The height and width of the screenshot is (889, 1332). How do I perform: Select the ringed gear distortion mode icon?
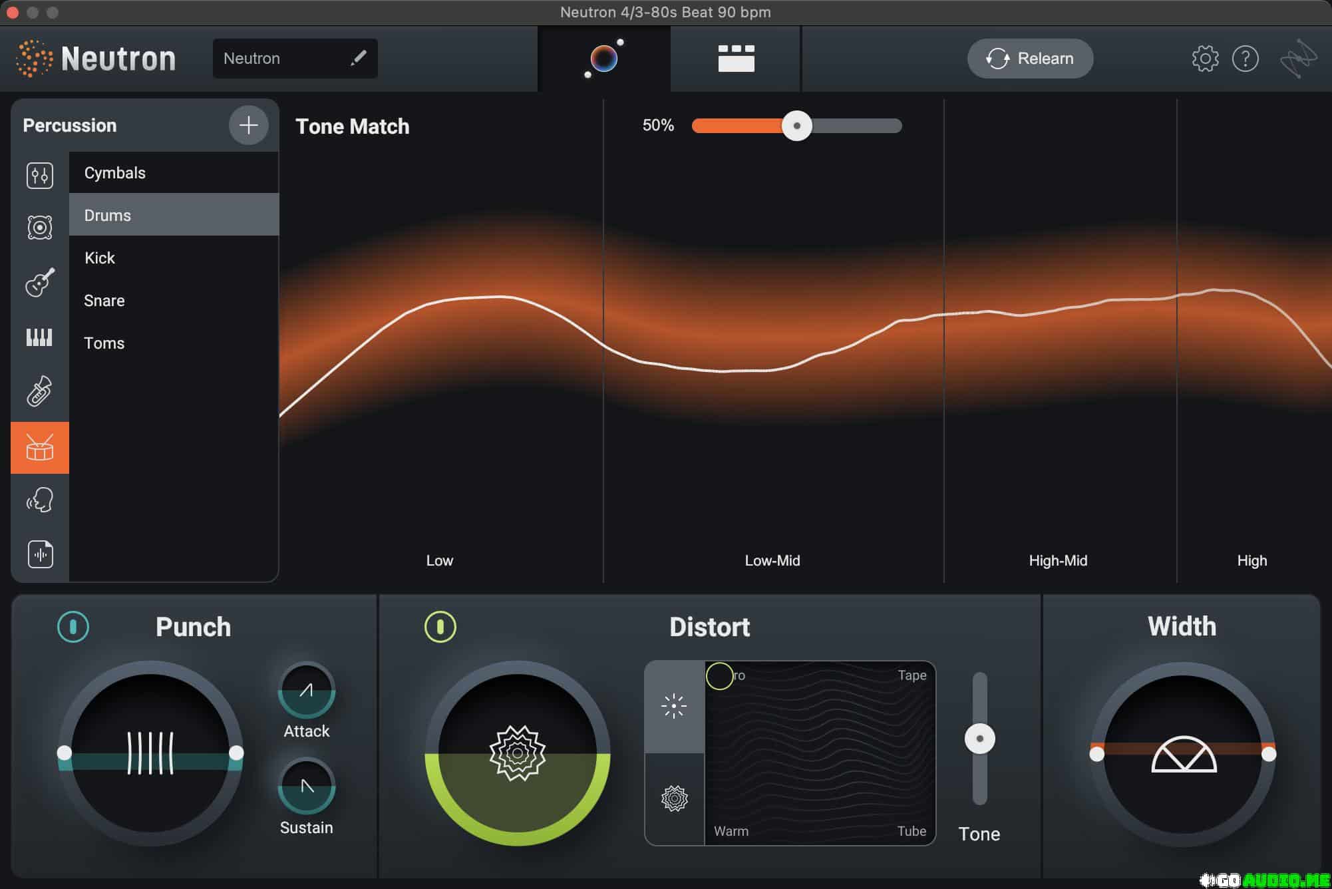[x=674, y=799]
